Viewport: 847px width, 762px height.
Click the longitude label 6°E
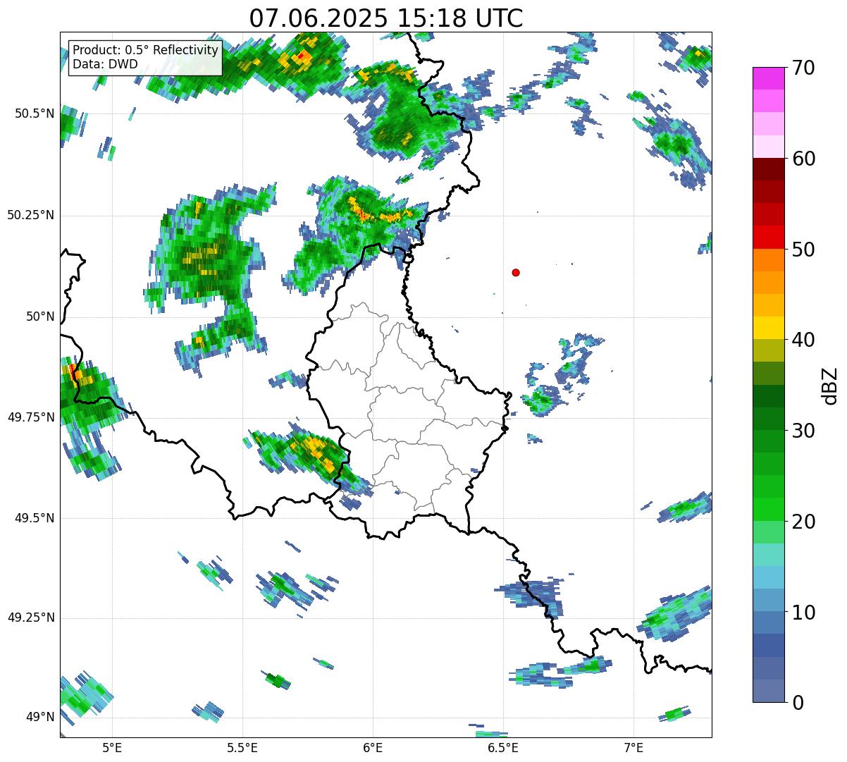tap(373, 747)
